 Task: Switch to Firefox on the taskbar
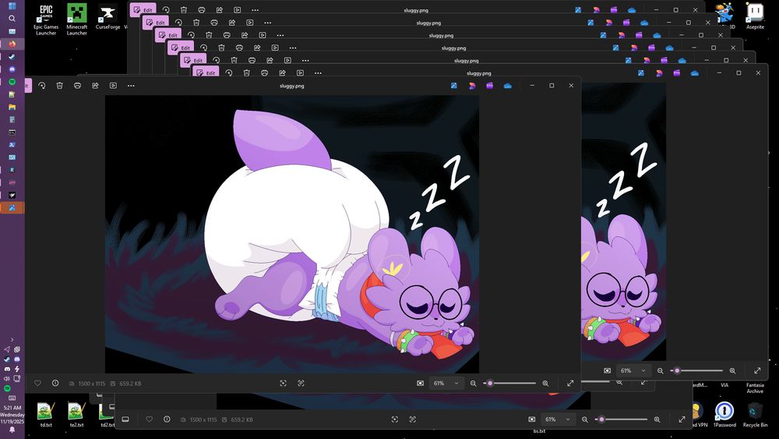coord(12,44)
